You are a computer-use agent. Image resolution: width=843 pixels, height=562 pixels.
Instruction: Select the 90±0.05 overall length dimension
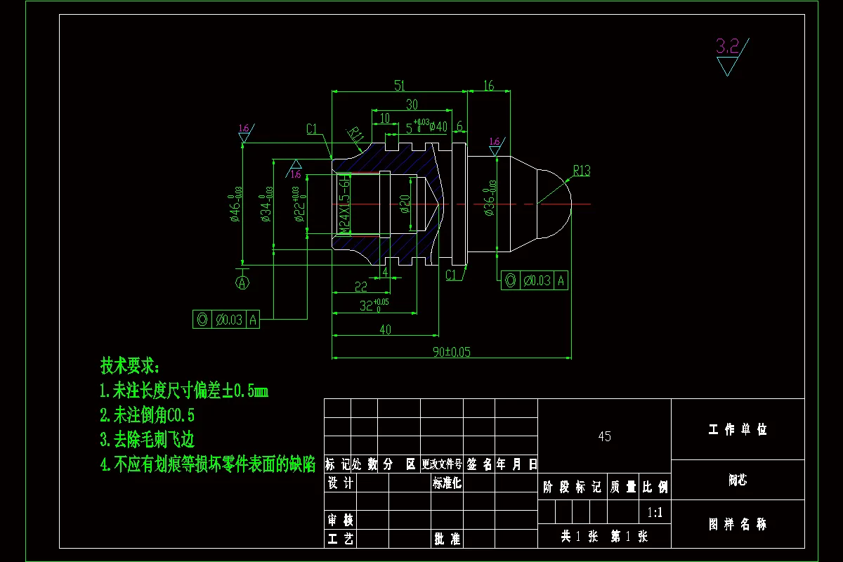tap(452, 352)
